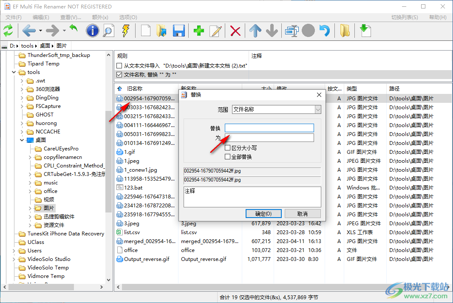Click the file list horizontal scrollbar
This screenshot has width=453, height=303.
283,287
